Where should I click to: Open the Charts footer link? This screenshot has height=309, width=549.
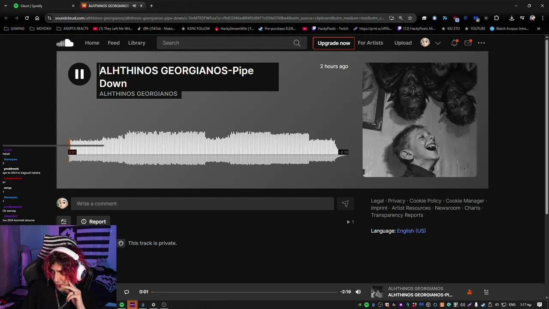pos(472,208)
